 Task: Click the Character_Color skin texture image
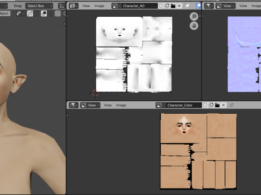[198, 151]
